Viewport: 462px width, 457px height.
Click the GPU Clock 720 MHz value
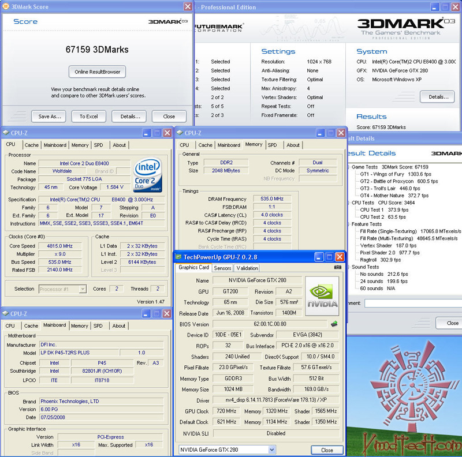pyautogui.click(x=226, y=411)
